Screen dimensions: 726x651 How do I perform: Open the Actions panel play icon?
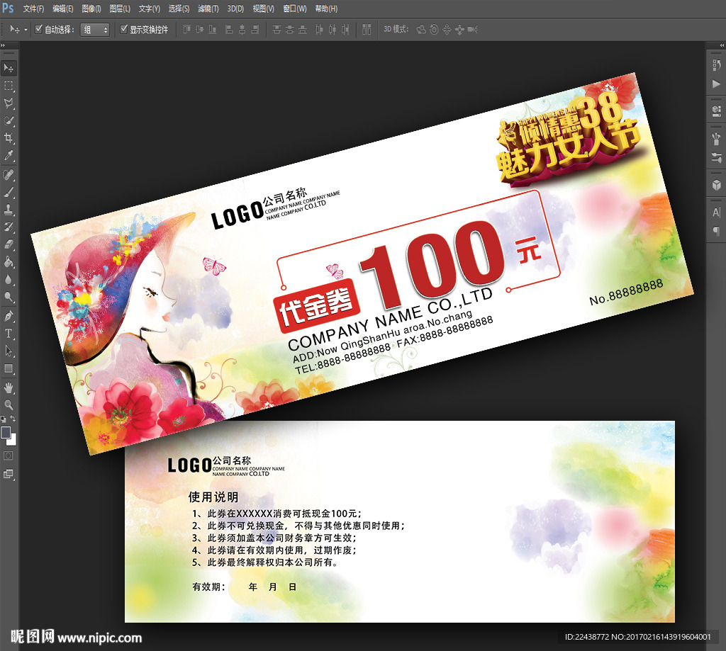(716, 84)
